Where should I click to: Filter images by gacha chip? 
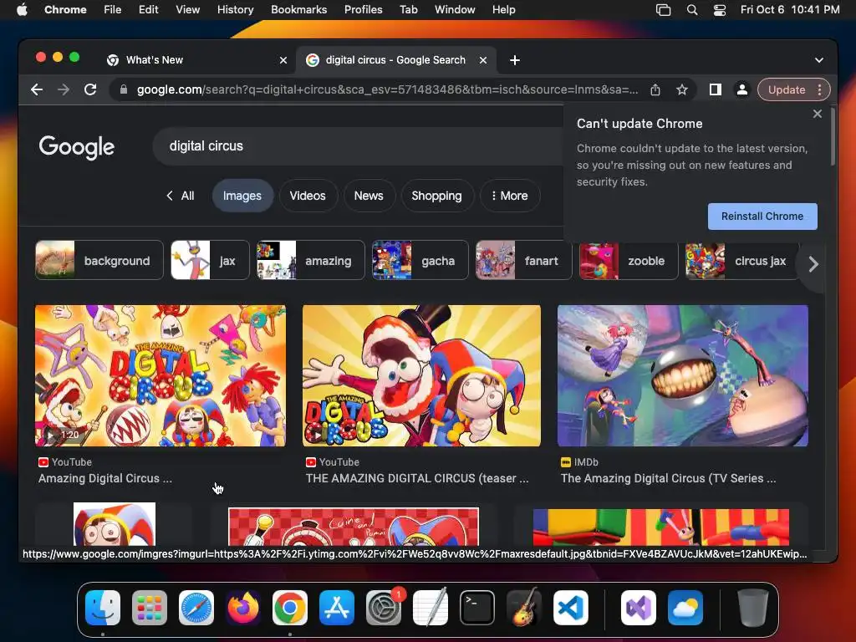pyautogui.click(x=420, y=261)
